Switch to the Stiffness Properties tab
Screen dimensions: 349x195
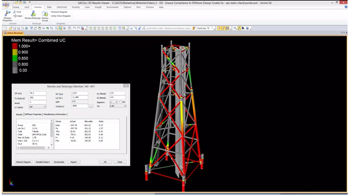coord(33,115)
